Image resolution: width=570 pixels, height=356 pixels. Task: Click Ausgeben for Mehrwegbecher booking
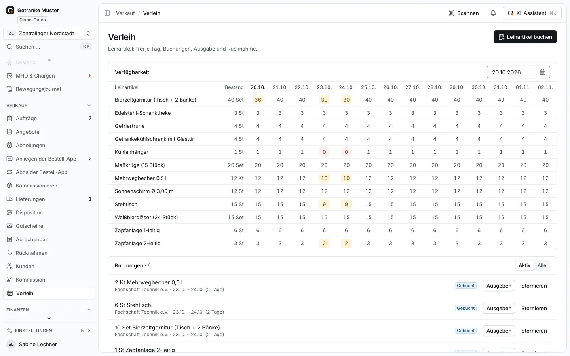(x=499, y=286)
